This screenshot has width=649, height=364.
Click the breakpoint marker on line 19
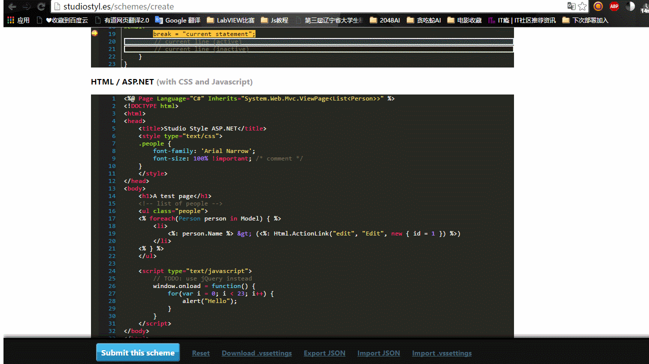[94, 33]
